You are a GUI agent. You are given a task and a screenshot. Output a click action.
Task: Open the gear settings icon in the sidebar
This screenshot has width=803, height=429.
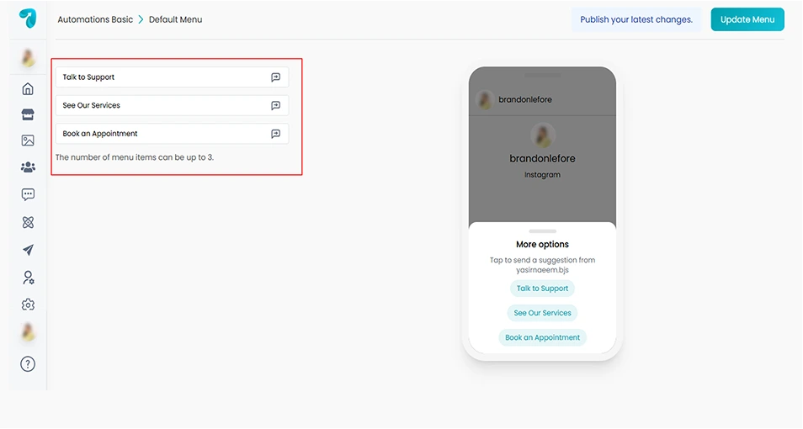[x=28, y=305]
